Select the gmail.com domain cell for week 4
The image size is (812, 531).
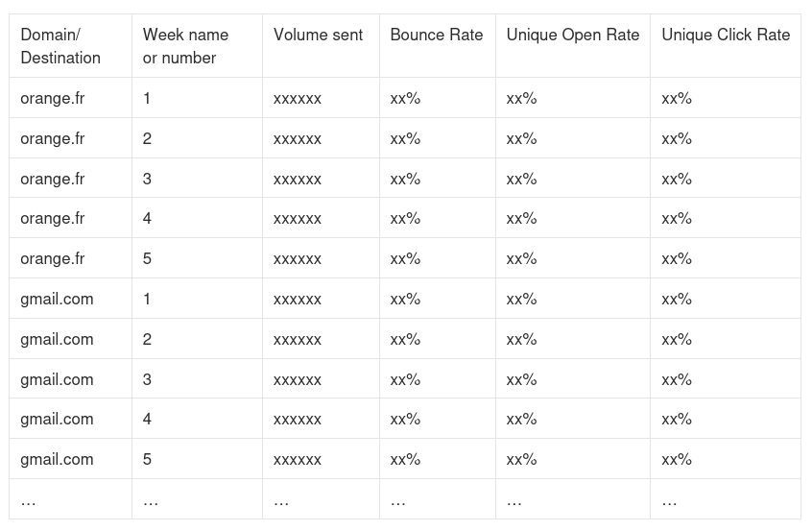coord(57,419)
